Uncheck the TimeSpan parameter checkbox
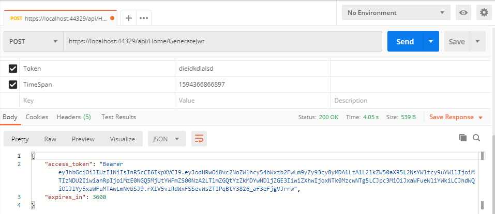Viewport: 495px width, 214px height. click(13, 84)
